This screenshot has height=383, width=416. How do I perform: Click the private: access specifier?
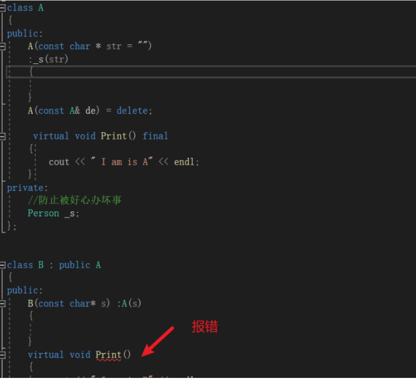(27, 188)
